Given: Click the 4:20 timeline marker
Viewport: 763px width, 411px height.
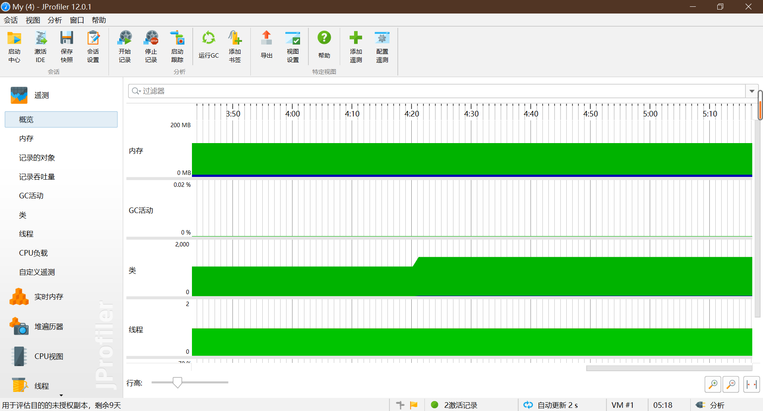Looking at the screenshot, I should (412, 114).
